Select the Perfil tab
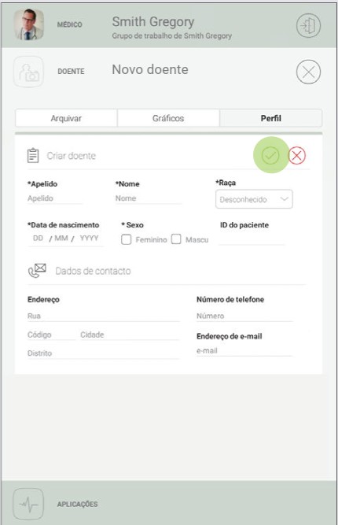Viewport: 338px width, 525px height. (271, 118)
